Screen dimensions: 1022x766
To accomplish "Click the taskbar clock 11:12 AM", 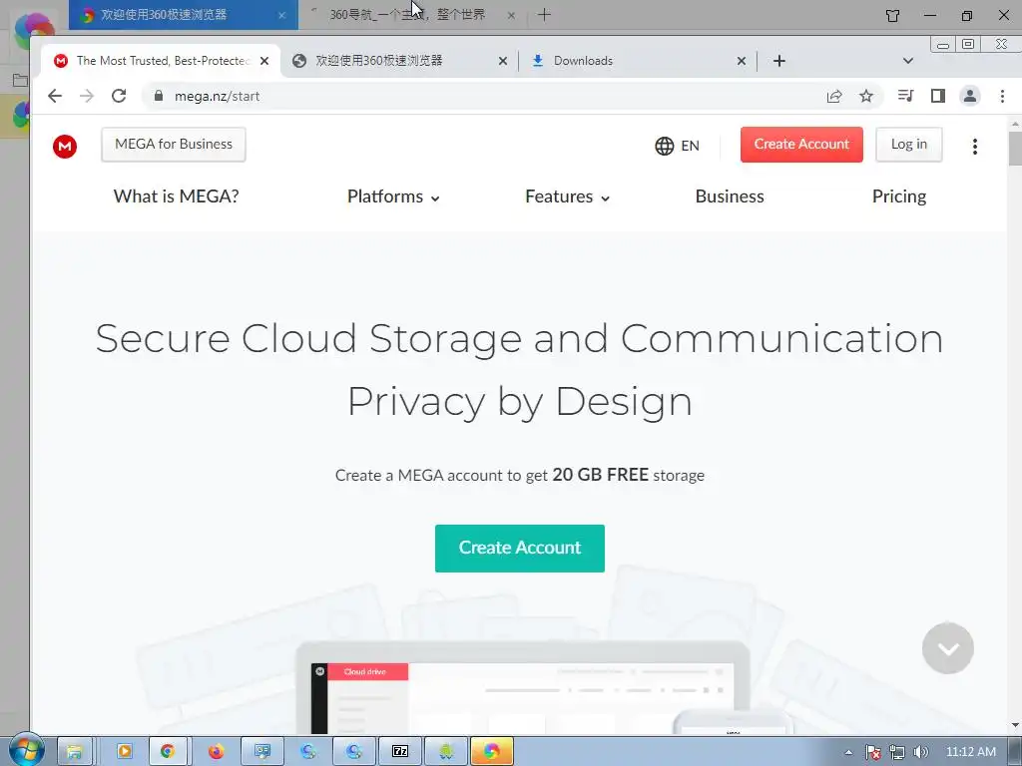I will (970, 752).
